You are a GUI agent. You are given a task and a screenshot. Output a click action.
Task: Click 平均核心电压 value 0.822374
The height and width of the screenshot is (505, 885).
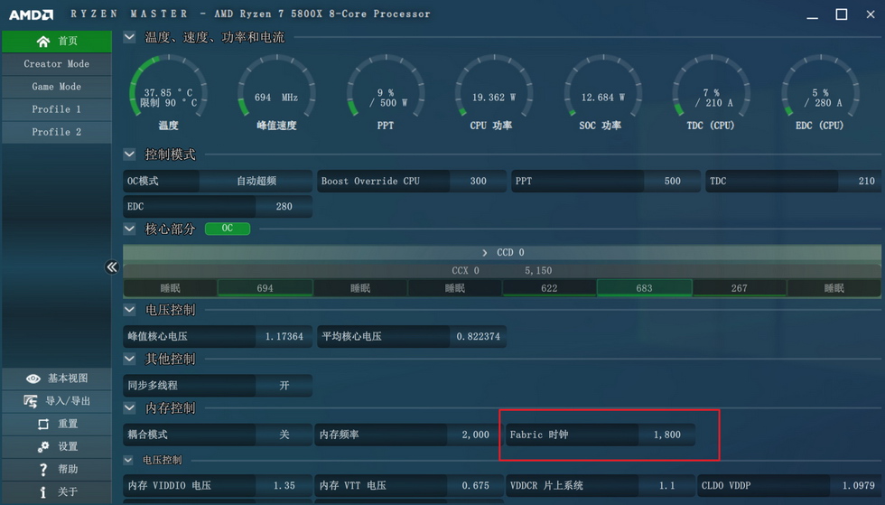pos(478,336)
